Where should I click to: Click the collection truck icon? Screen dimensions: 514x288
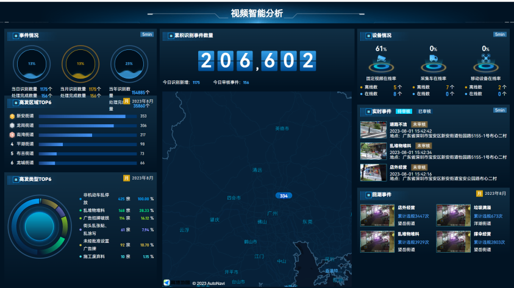click(x=434, y=61)
